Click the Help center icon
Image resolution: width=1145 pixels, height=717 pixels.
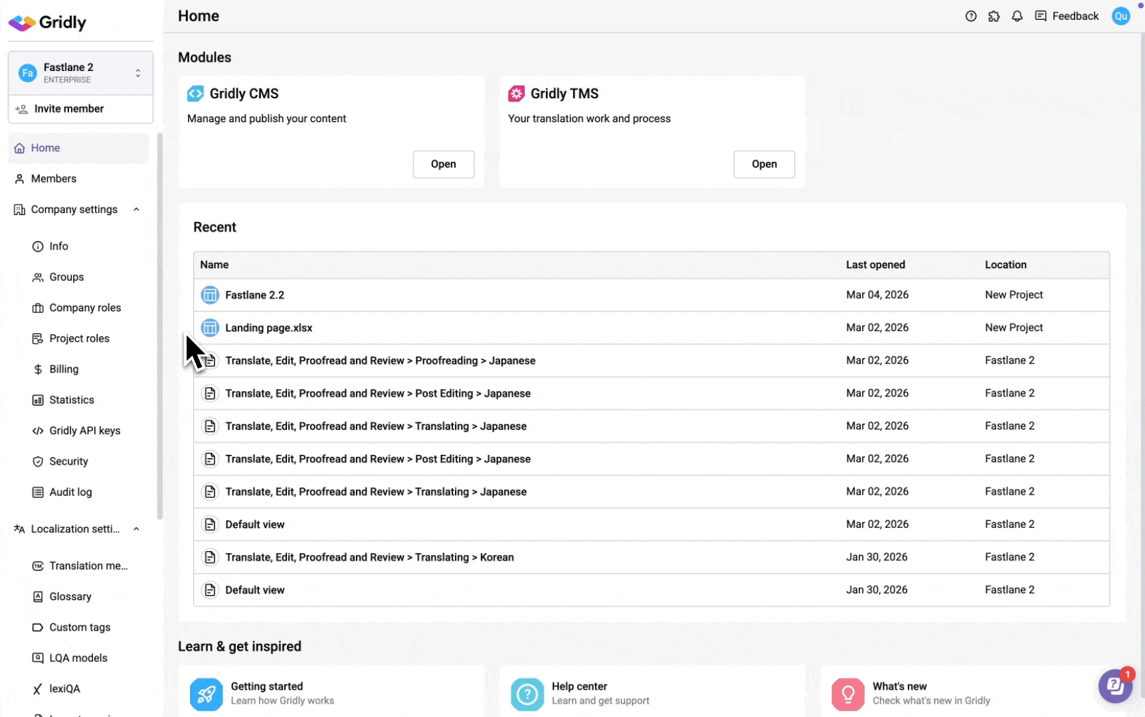click(527, 694)
